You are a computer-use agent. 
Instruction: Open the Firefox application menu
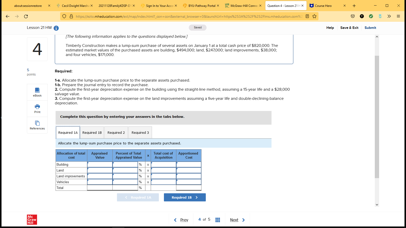(x=398, y=16)
